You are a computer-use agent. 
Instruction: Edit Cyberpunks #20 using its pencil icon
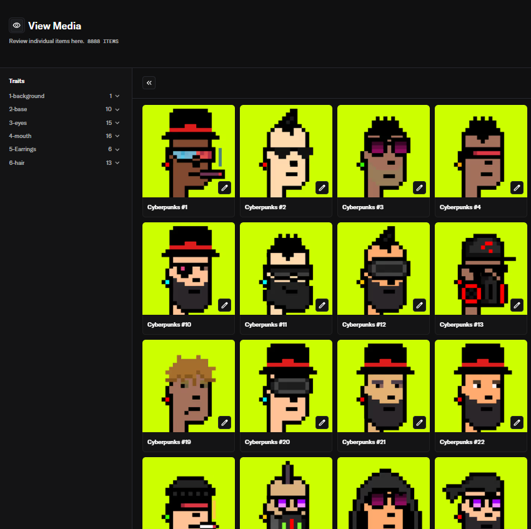(322, 423)
